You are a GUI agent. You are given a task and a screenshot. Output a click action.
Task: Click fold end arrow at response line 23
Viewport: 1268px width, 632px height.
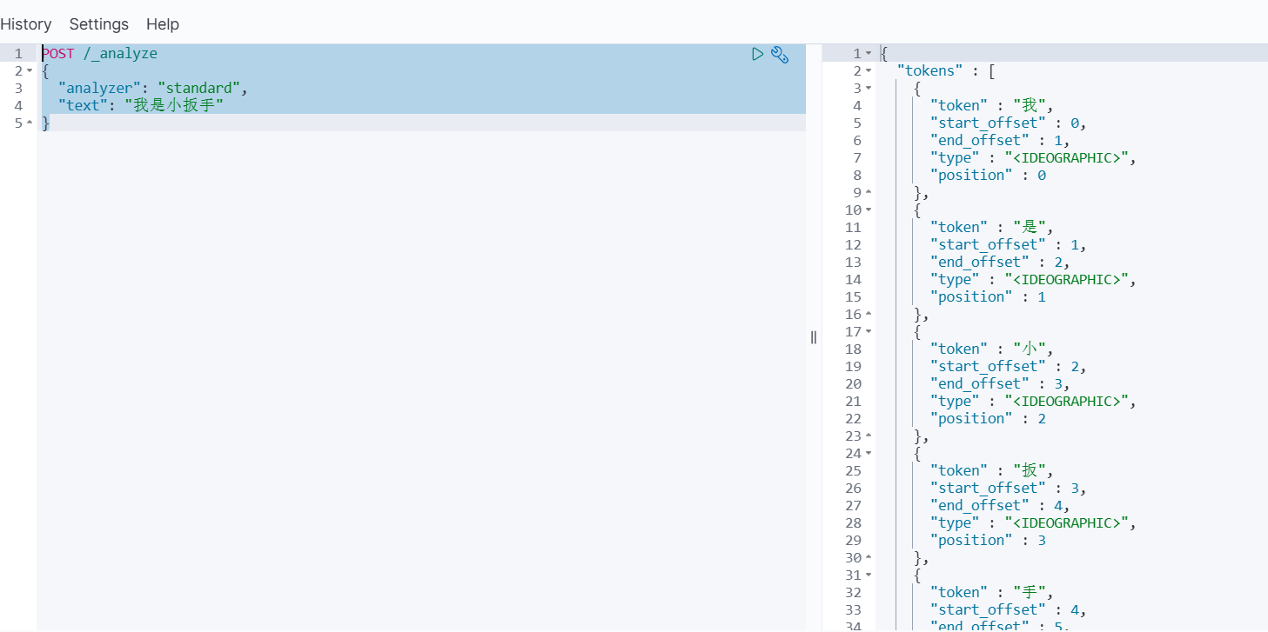[869, 436]
